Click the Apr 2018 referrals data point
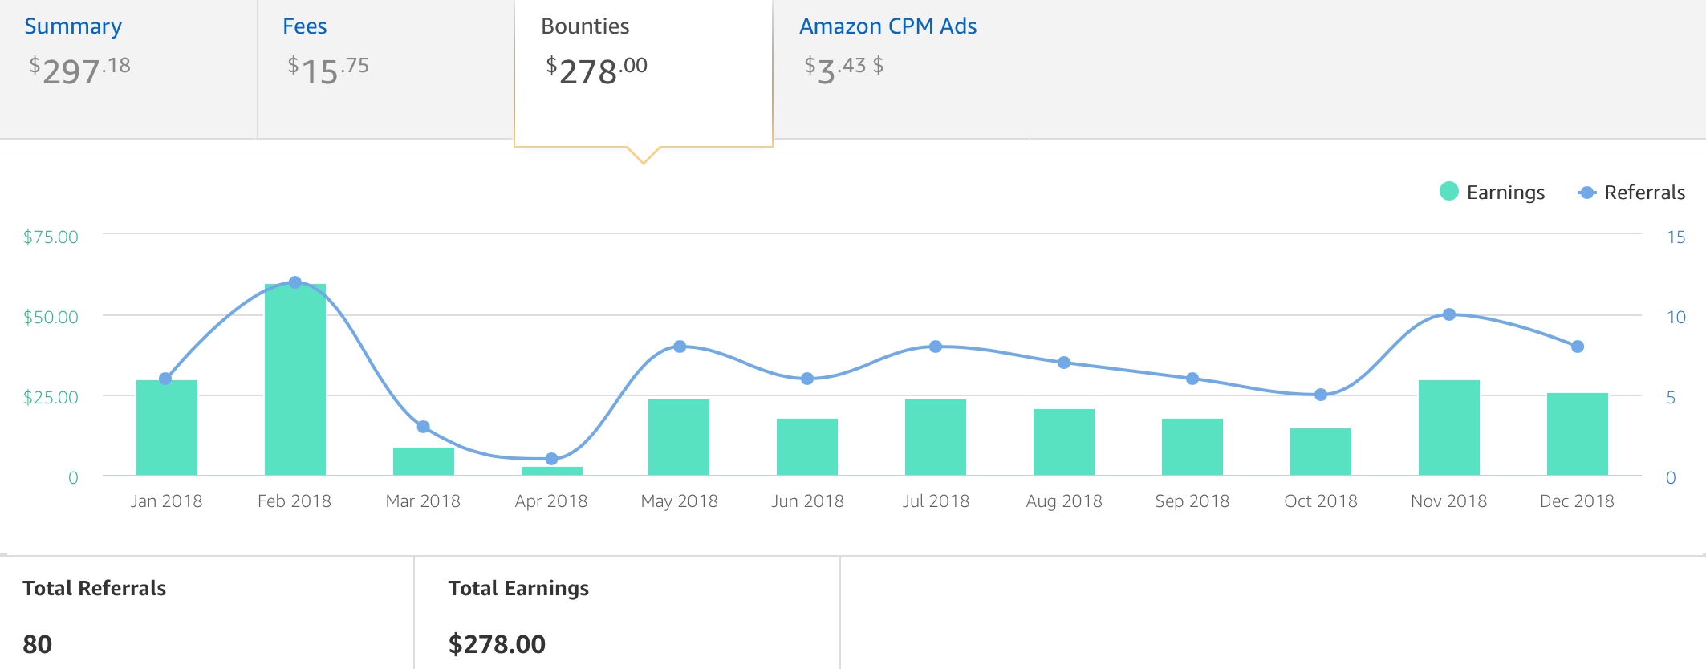 click(x=551, y=459)
